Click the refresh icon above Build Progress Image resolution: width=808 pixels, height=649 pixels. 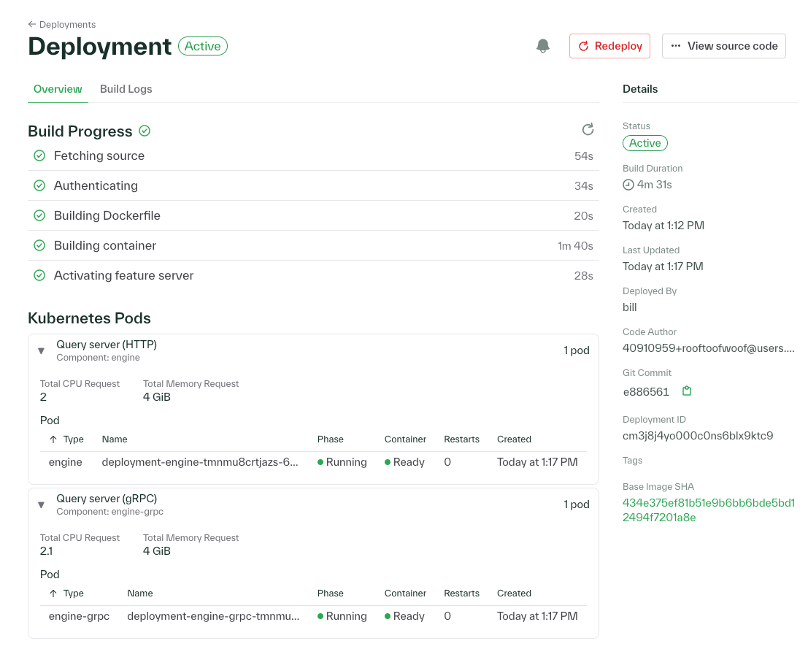pyautogui.click(x=588, y=129)
